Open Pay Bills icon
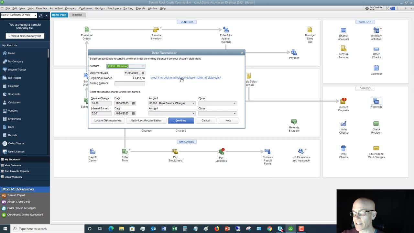This screenshot has height=233, width=414. click(294, 52)
